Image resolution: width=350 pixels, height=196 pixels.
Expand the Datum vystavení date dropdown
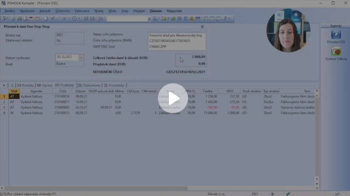click(x=81, y=57)
